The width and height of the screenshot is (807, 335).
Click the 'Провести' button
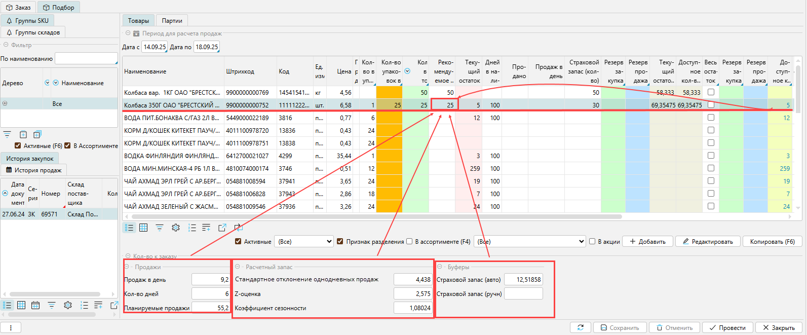727,328
